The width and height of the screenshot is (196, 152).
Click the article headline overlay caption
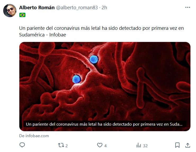coord(105,124)
